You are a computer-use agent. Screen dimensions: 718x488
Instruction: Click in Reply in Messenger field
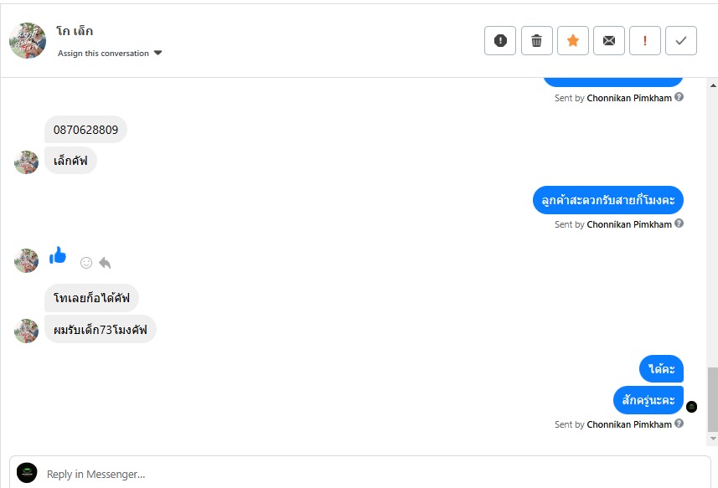[369, 474]
